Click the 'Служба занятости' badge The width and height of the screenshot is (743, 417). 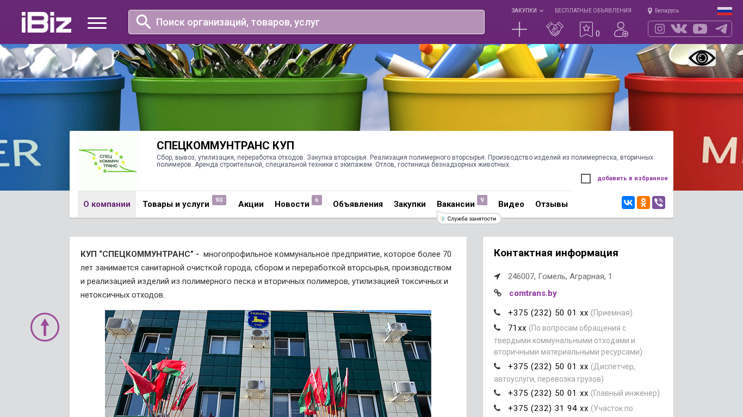[469, 219]
